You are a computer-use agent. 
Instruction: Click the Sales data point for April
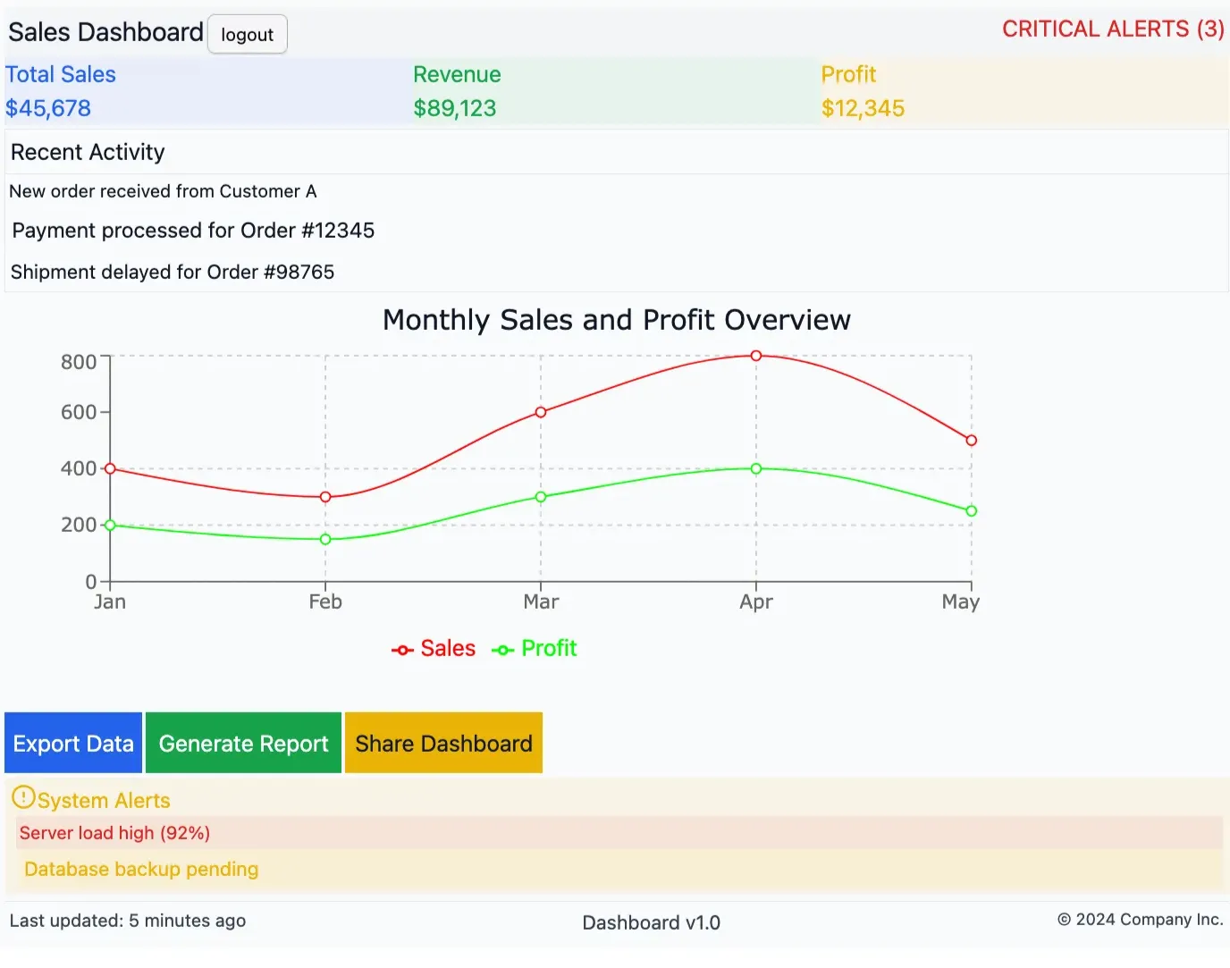756,356
